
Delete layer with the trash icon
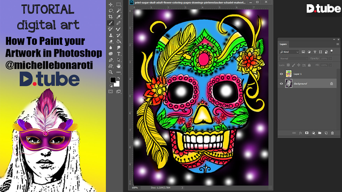pos(332,133)
